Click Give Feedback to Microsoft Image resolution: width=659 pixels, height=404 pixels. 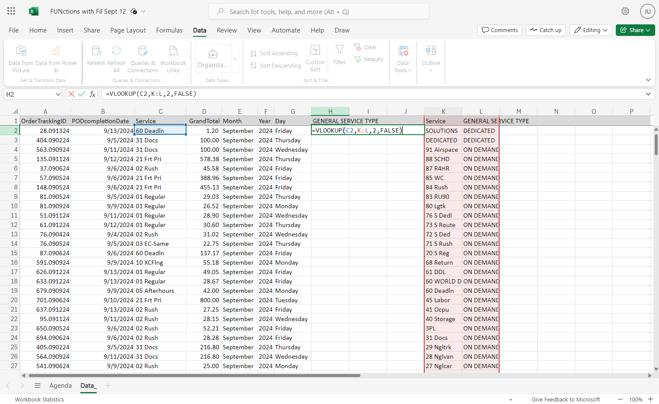(x=566, y=399)
